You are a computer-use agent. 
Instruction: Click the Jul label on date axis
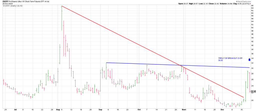[x=16, y=109]
